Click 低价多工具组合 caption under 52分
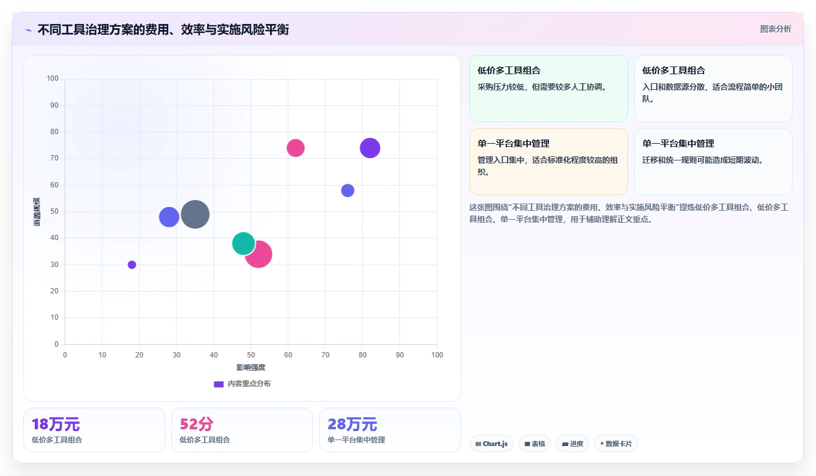 pos(205,439)
